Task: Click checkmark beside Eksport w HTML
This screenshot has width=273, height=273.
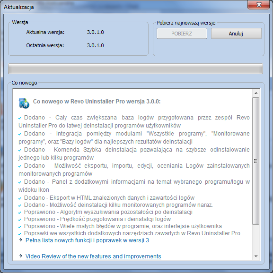Action: [x=20, y=199]
